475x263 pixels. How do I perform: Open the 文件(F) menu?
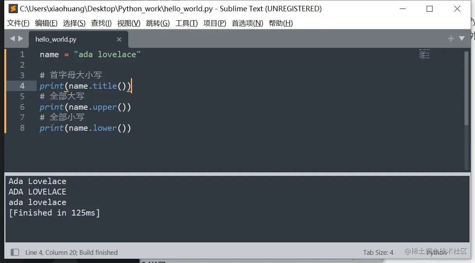point(18,23)
